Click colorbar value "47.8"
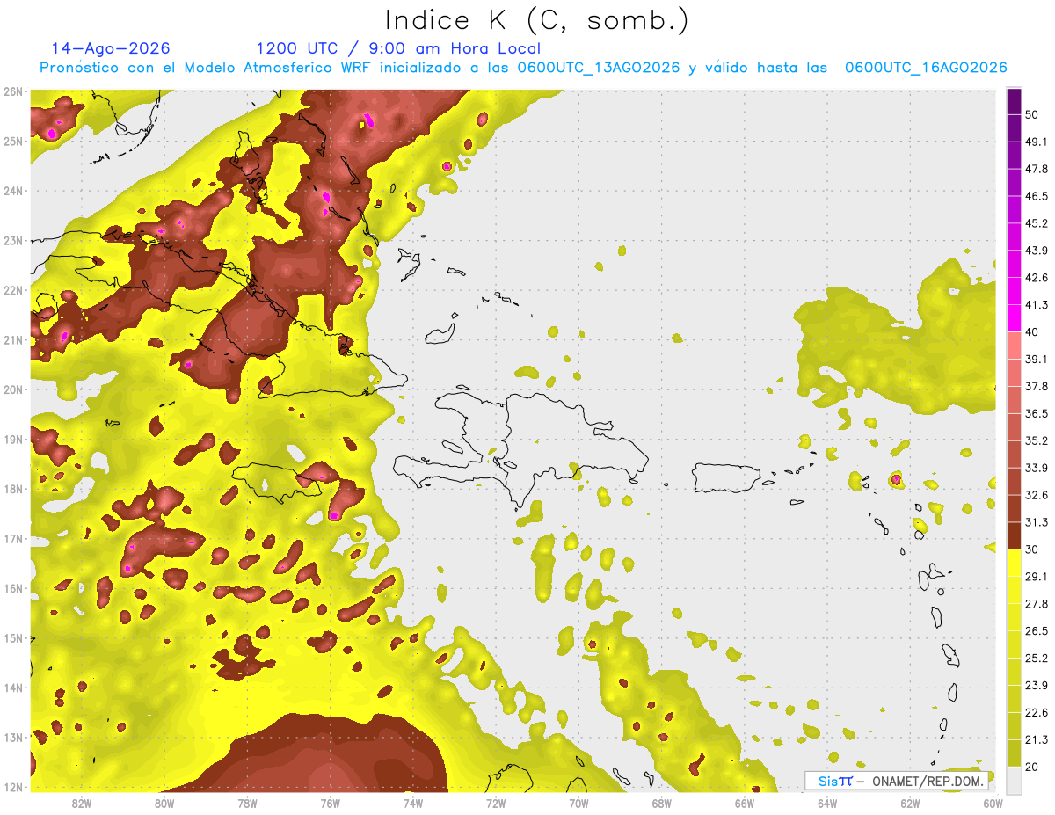1055x815 pixels. point(1036,169)
